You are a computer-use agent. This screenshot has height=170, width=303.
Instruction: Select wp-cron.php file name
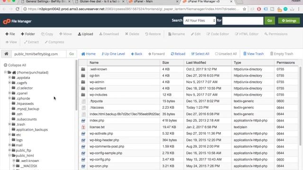pyautogui.click(x=99, y=166)
